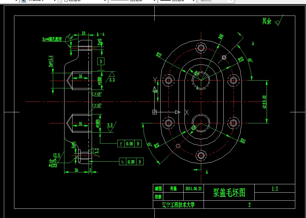
Task: Select the 12.5 roughness value
Action: click(x=56, y=155)
